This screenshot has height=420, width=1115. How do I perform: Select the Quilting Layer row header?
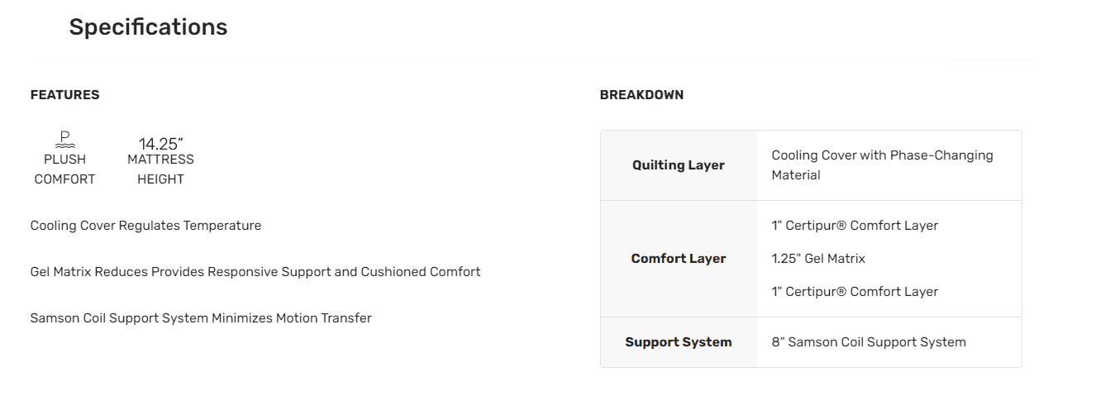pyautogui.click(x=679, y=165)
